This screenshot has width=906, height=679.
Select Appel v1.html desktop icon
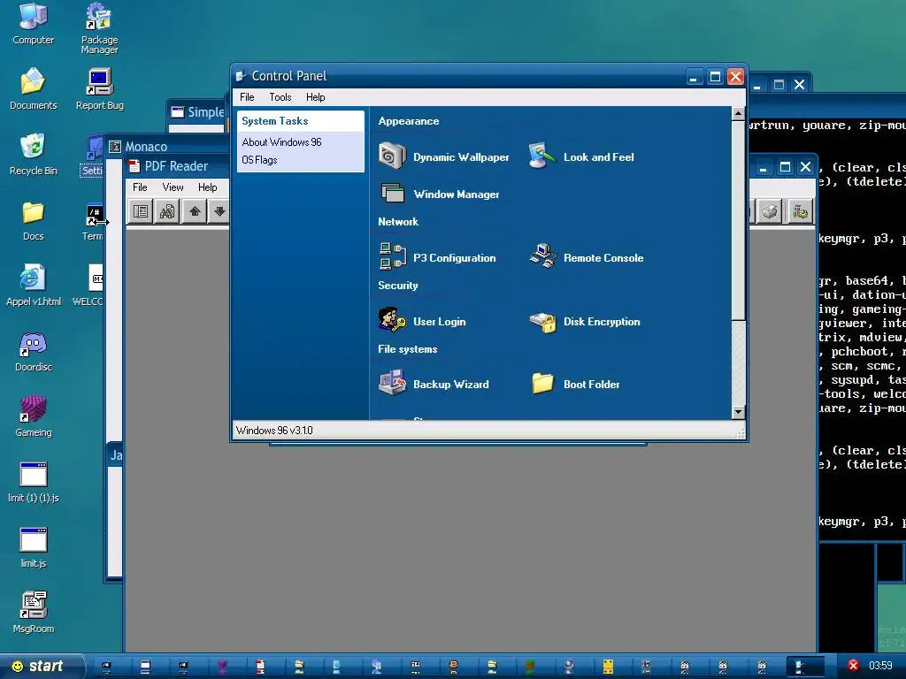click(33, 286)
